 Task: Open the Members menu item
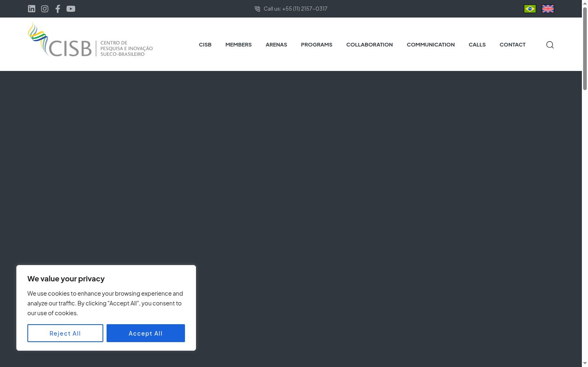pyautogui.click(x=238, y=44)
